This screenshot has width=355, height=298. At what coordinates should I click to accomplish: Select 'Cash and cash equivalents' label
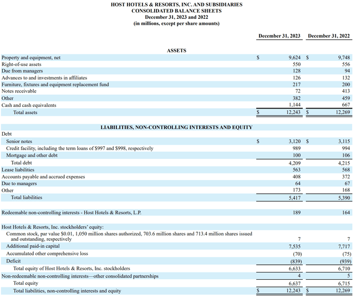pos(29,105)
